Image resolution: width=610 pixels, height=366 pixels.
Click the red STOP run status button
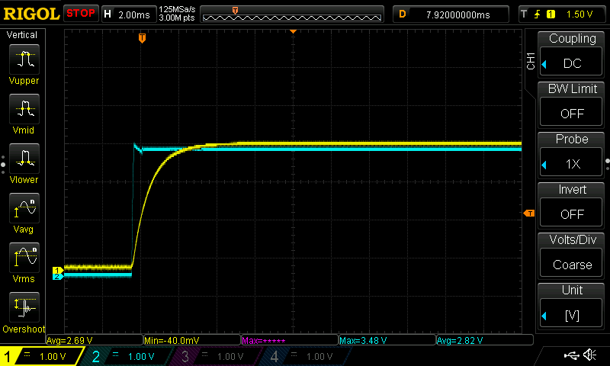[x=81, y=14]
